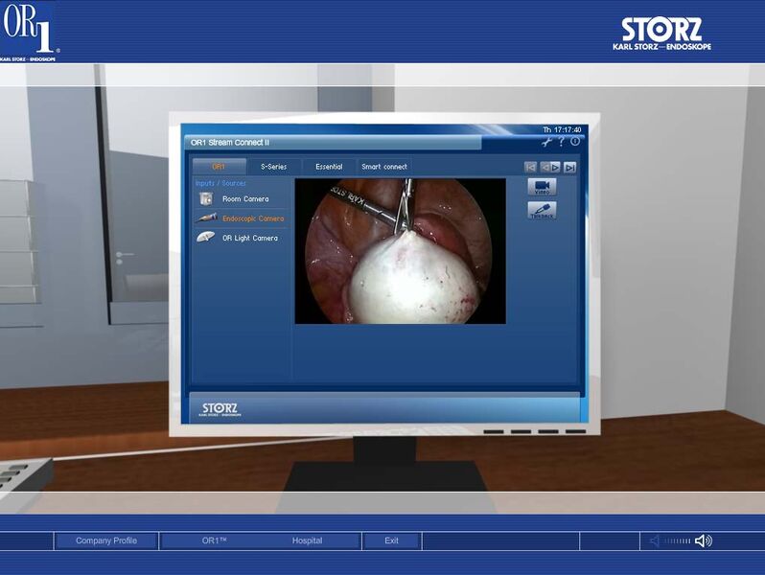Select the Endoscopic Camera source
This screenshot has height=575, width=765.
[251, 218]
